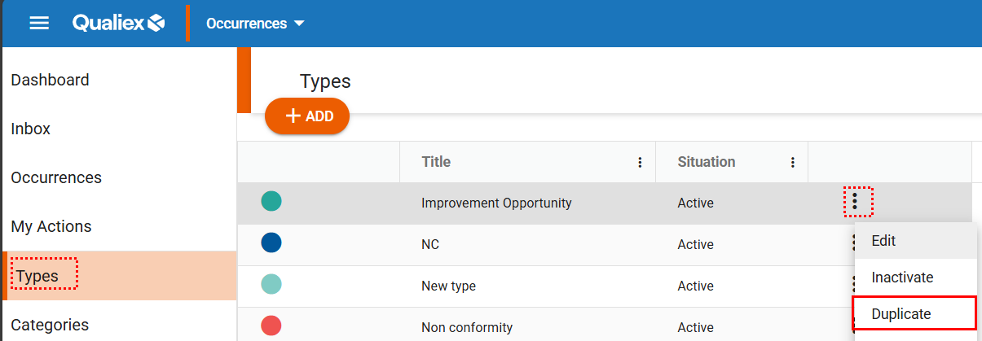Open Title column options menu
The width and height of the screenshot is (982, 341).
pos(640,163)
